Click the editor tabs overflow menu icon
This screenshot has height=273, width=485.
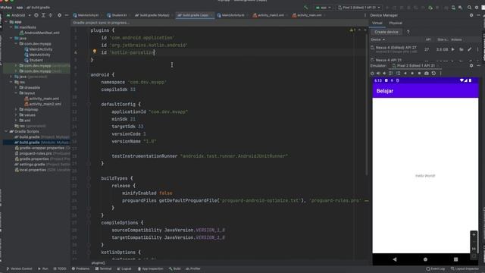click(365, 15)
